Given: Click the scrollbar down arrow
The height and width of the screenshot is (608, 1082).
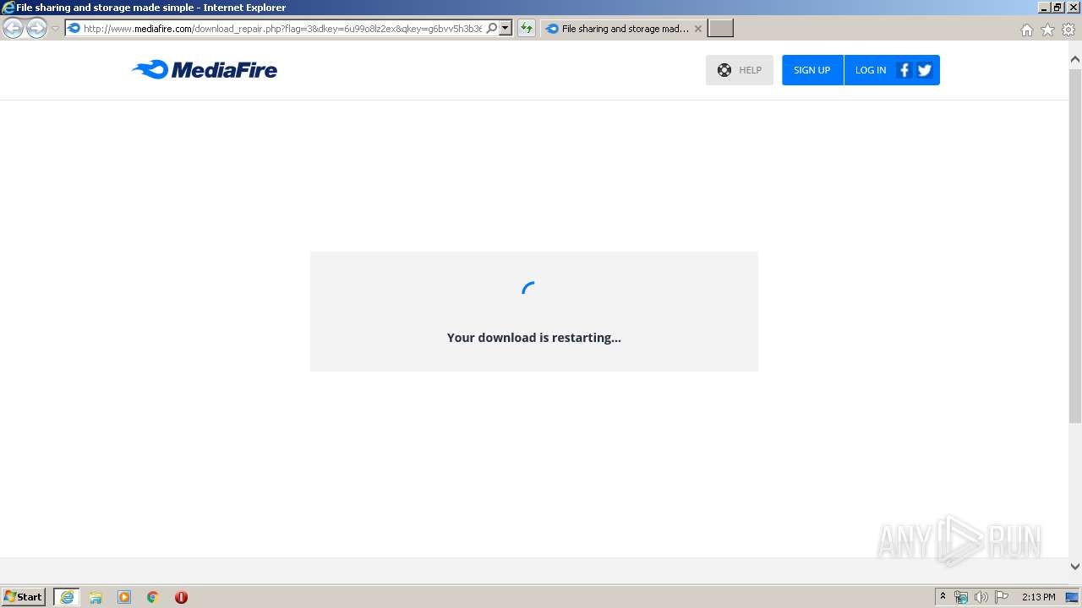Looking at the screenshot, I should click(1075, 567).
